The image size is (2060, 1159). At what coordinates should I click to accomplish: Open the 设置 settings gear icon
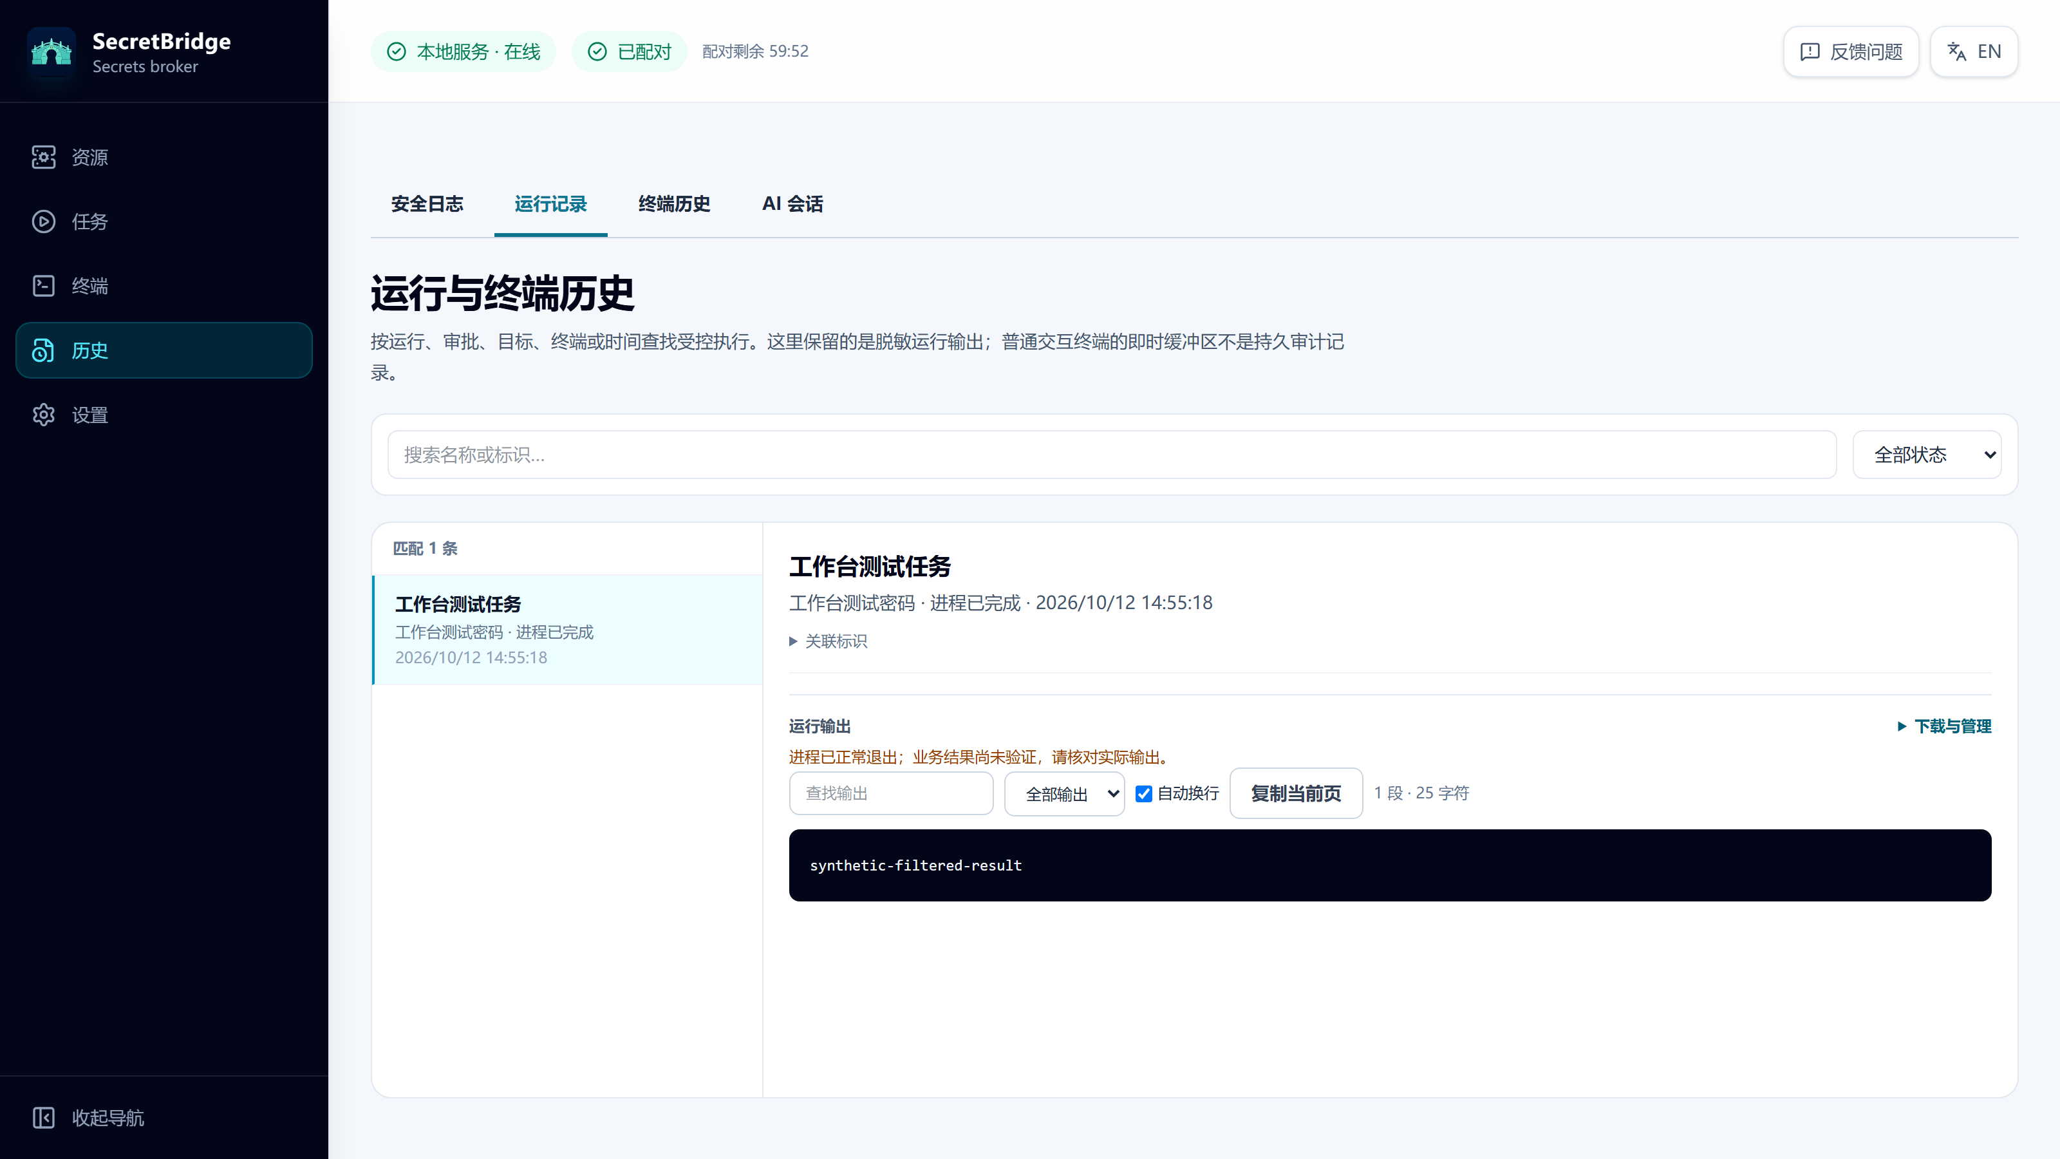click(x=43, y=414)
